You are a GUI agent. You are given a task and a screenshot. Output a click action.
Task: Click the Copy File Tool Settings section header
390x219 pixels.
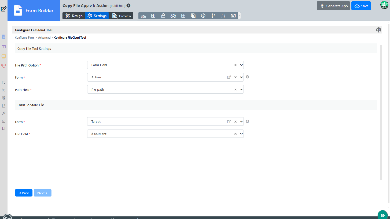(x=196, y=49)
